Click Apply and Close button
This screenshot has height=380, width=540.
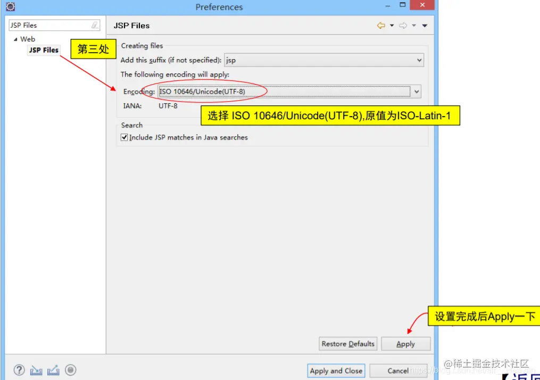[x=336, y=371]
